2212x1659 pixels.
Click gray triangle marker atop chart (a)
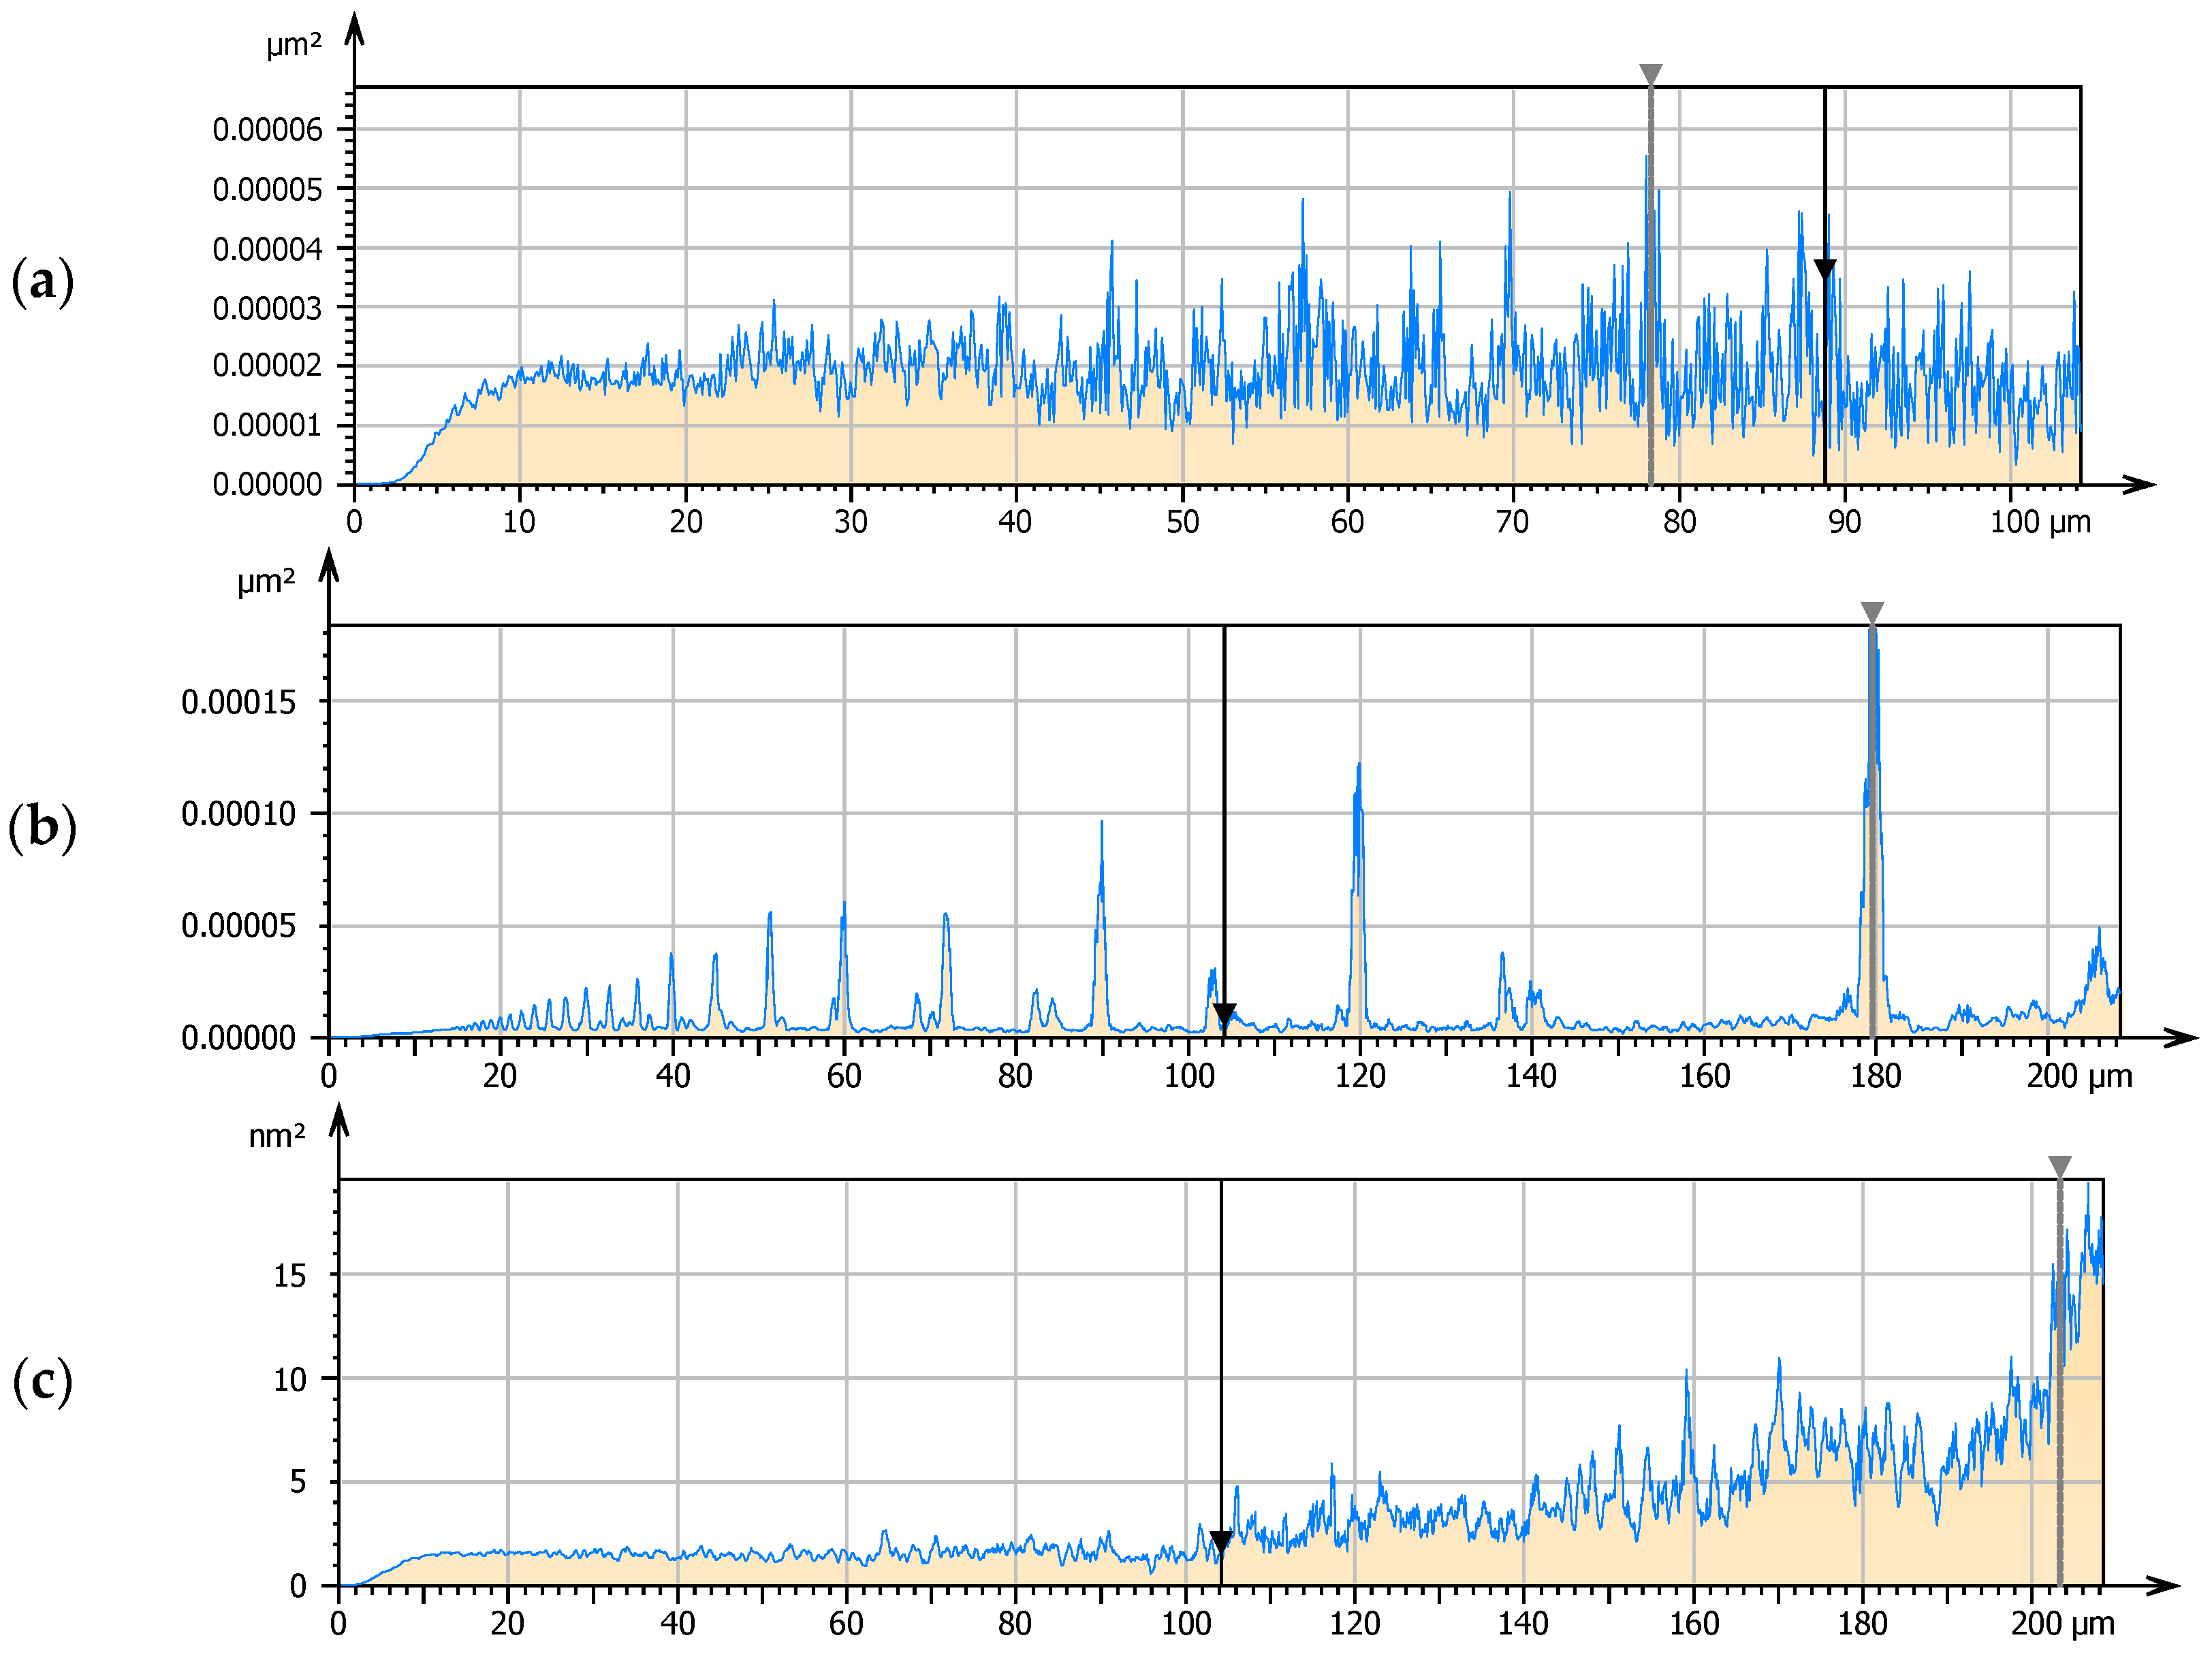(1650, 74)
